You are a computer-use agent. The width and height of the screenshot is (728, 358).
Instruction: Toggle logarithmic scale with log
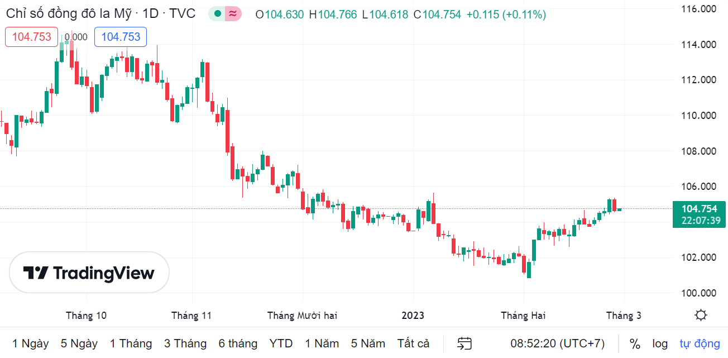click(660, 343)
